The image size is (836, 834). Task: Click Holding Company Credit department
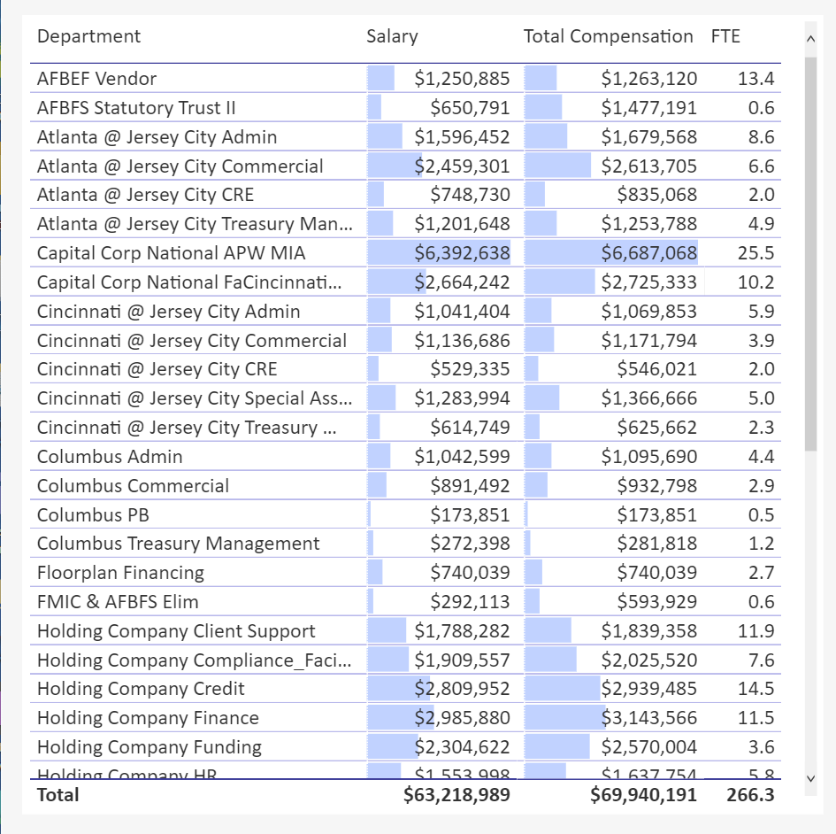[x=141, y=689]
